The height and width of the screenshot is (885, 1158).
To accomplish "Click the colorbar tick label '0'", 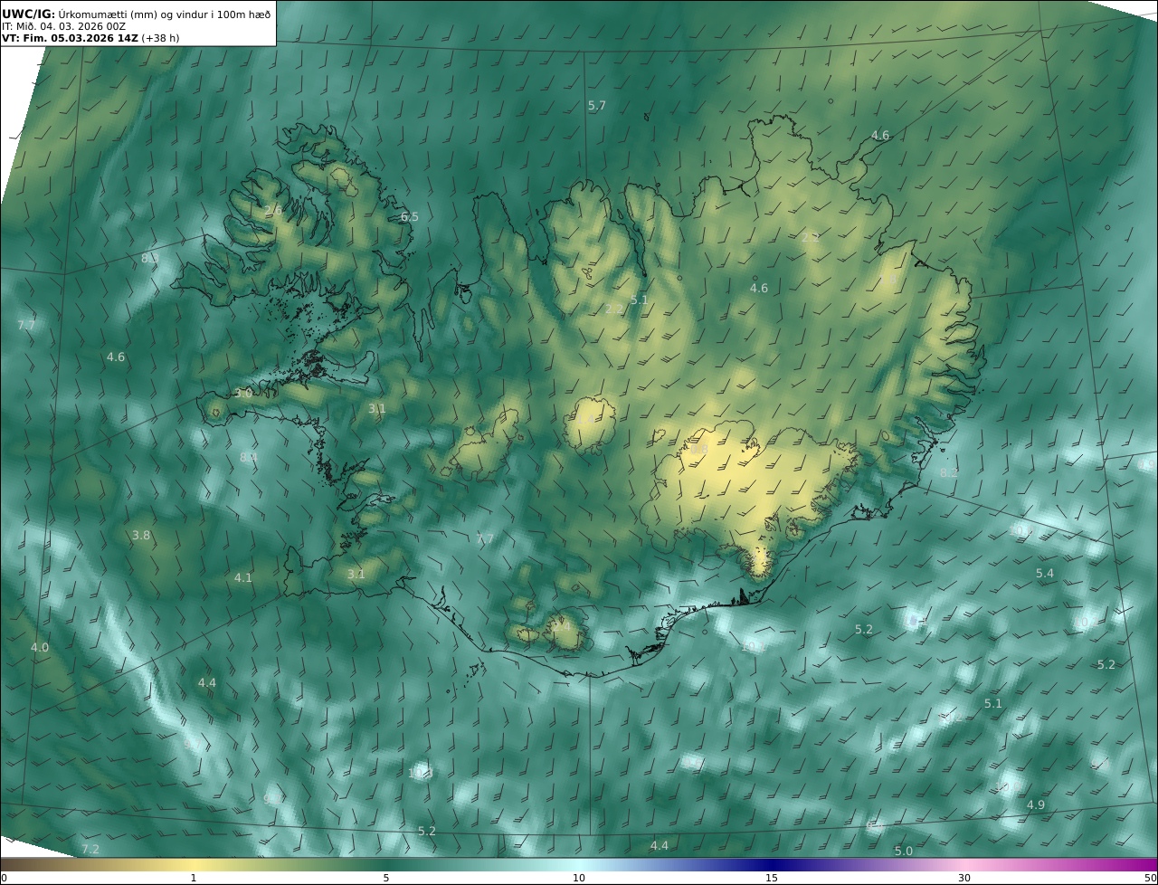I will [x=4, y=878].
